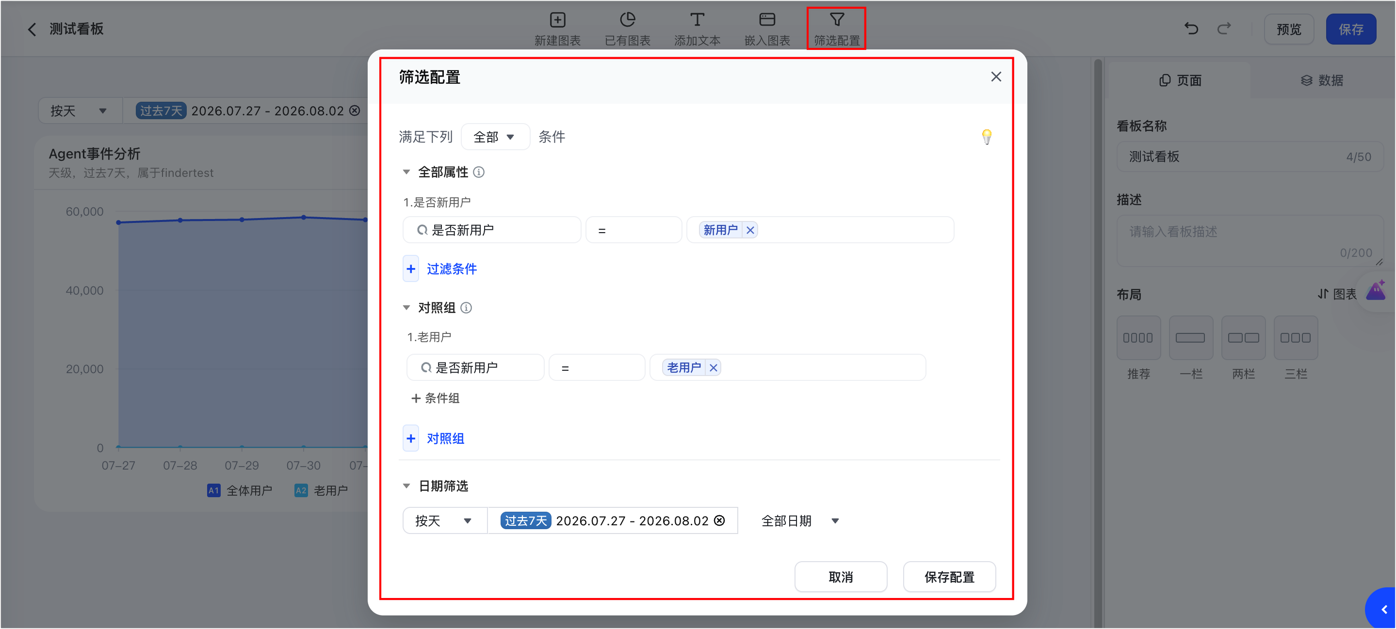Viewport: 1396px width, 629px height.
Task: Click 保存配置 button
Action: [x=949, y=577]
